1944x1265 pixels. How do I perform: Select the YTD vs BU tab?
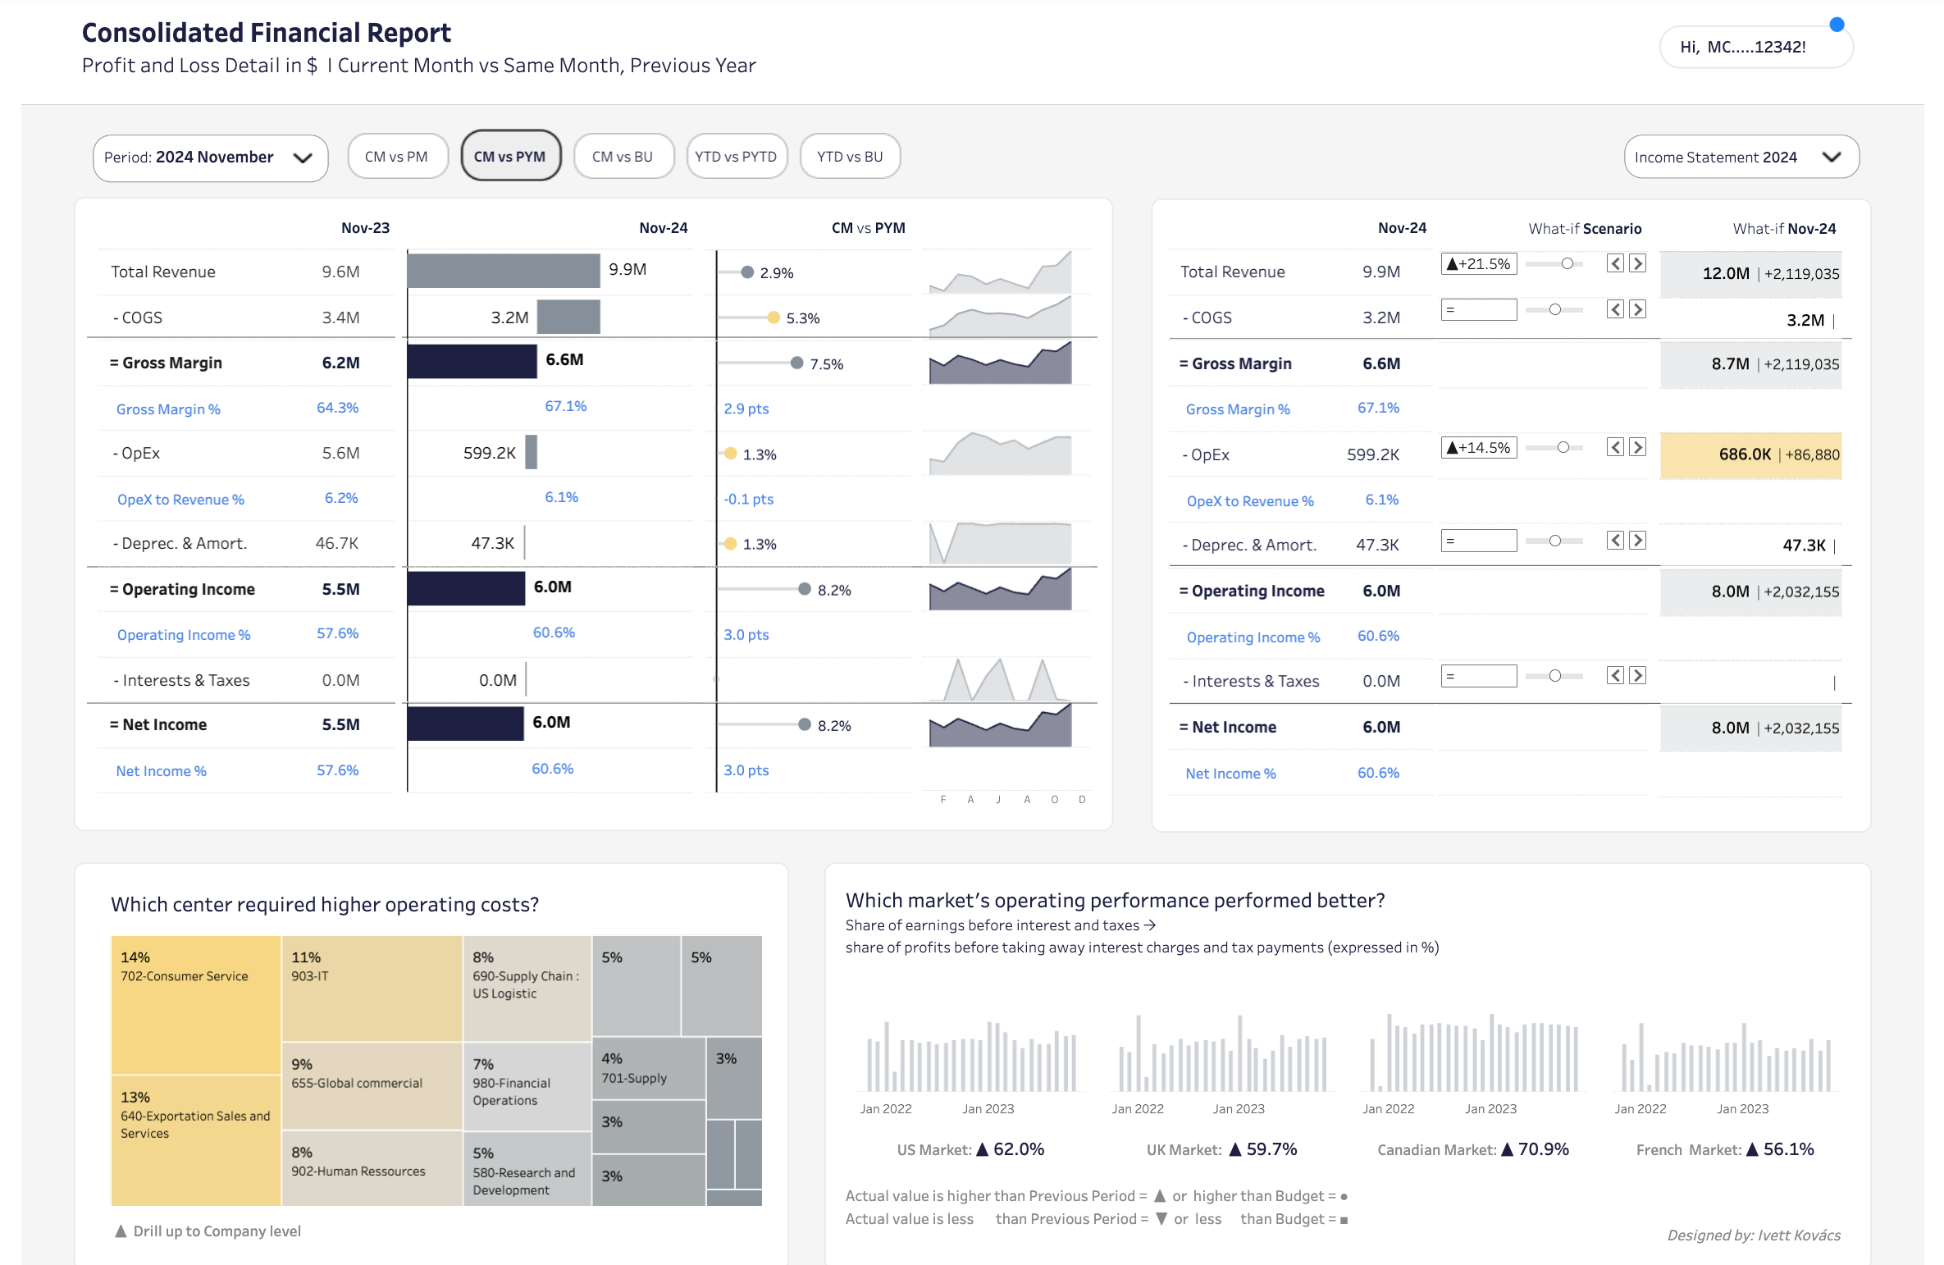pyautogui.click(x=850, y=157)
